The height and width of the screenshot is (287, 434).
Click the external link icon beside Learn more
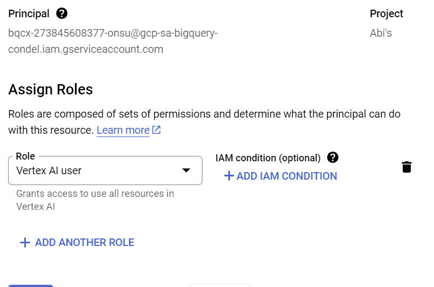pyautogui.click(x=157, y=130)
